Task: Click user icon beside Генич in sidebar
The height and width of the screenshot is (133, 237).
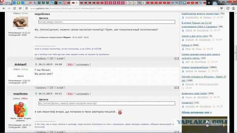Action: (183, 97)
